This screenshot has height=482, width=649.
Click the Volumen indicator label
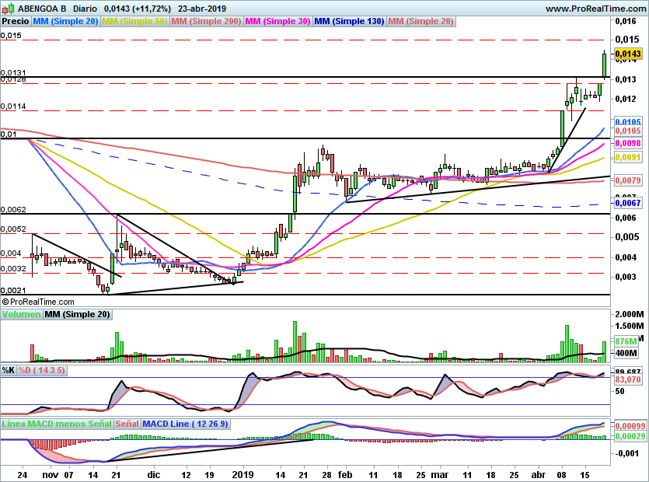coord(21,315)
